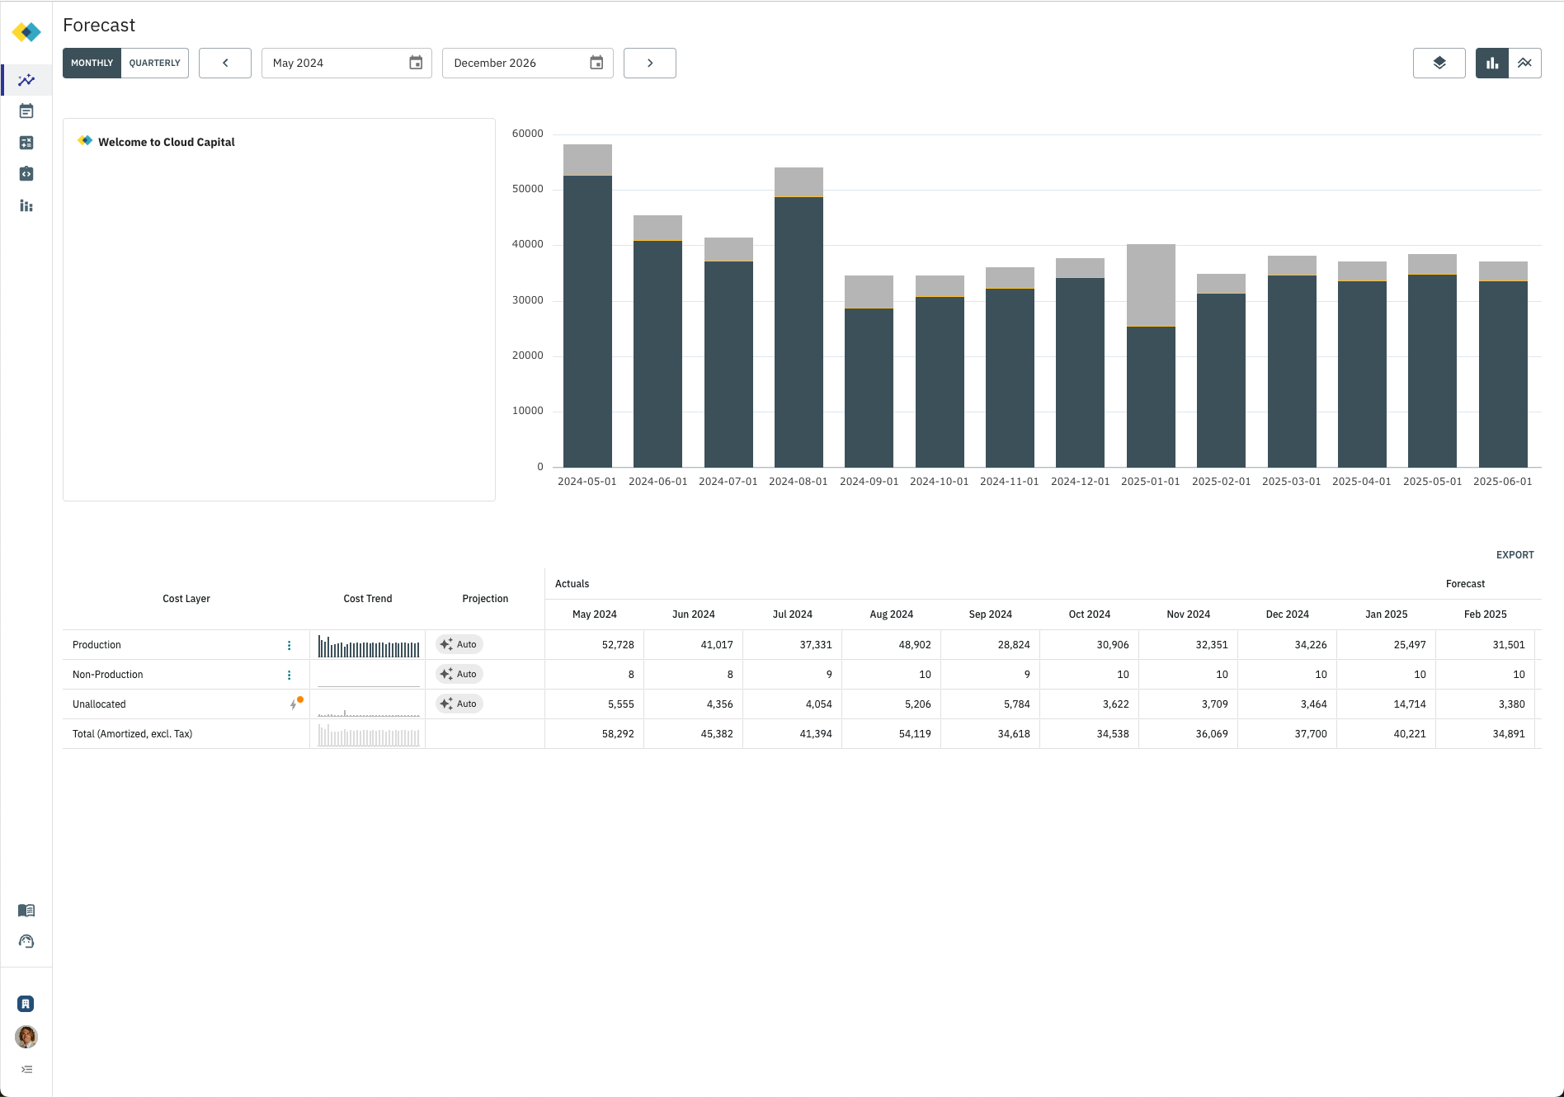Expand the sidebar navigation menu
Viewport: 1564px width, 1097px height.
pyautogui.click(x=26, y=1070)
